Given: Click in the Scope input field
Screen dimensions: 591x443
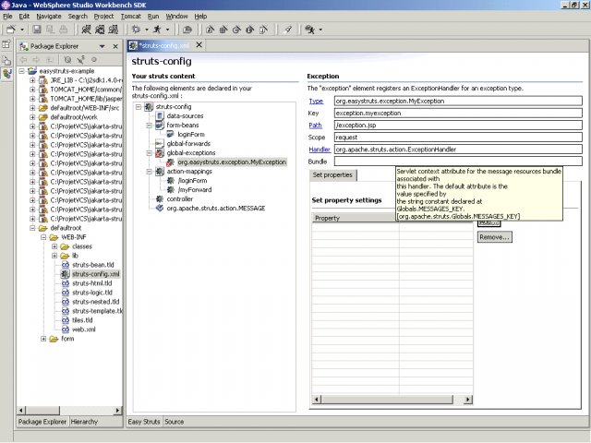Looking at the screenshot, I should pyautogui.click(x=458, y=138).
